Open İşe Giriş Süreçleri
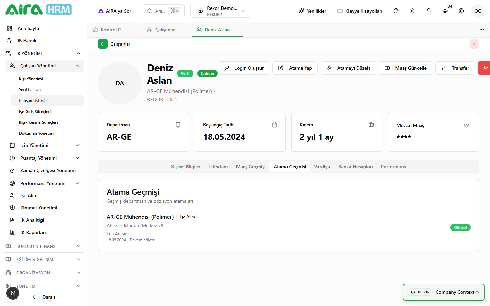Viewport: 490px width, 306px height. tap(47, 111)
